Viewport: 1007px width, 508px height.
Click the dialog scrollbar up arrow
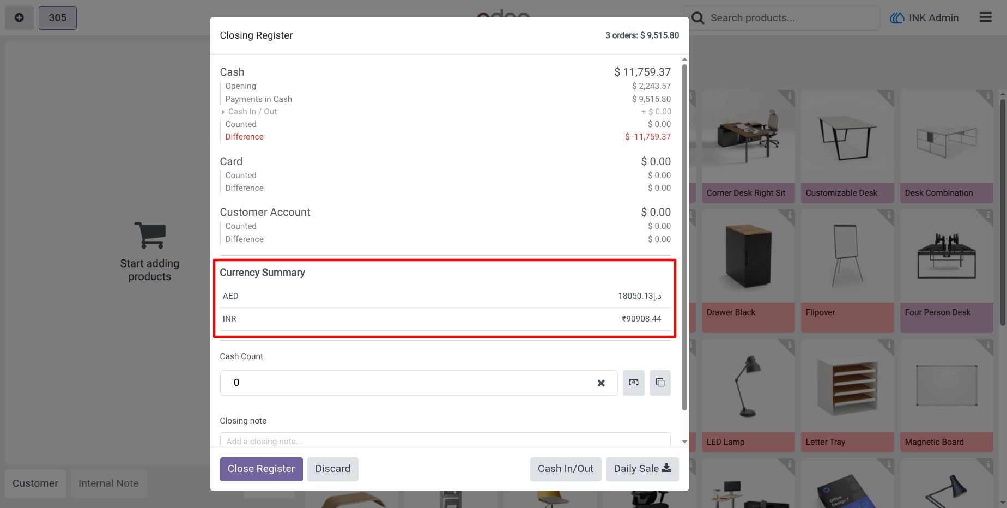click(684, 59)
